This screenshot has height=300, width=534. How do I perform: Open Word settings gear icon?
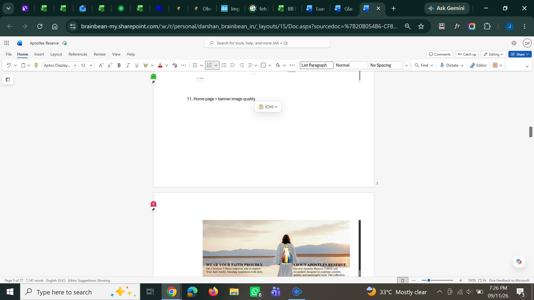514,43
